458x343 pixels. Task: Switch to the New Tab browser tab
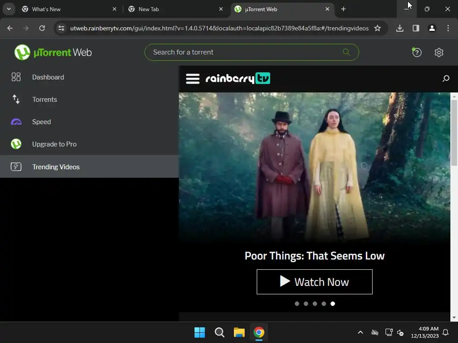tap(175, 9)
